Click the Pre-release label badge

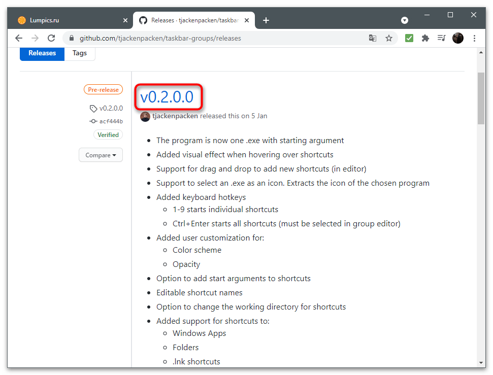(103, 90)
